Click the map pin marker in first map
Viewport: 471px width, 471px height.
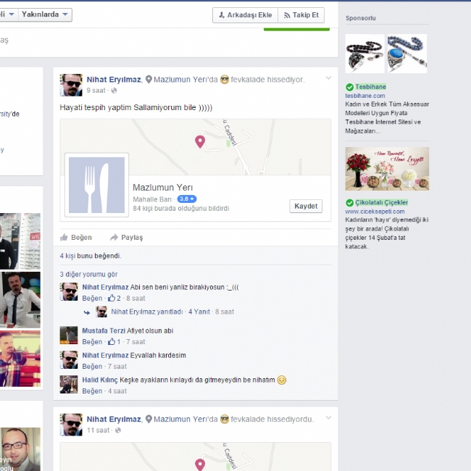[x=200, y=141]
